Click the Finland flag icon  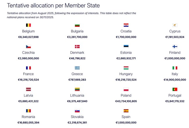(175, 47)
